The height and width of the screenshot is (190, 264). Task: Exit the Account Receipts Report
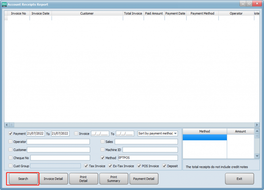tap(239, 179)
